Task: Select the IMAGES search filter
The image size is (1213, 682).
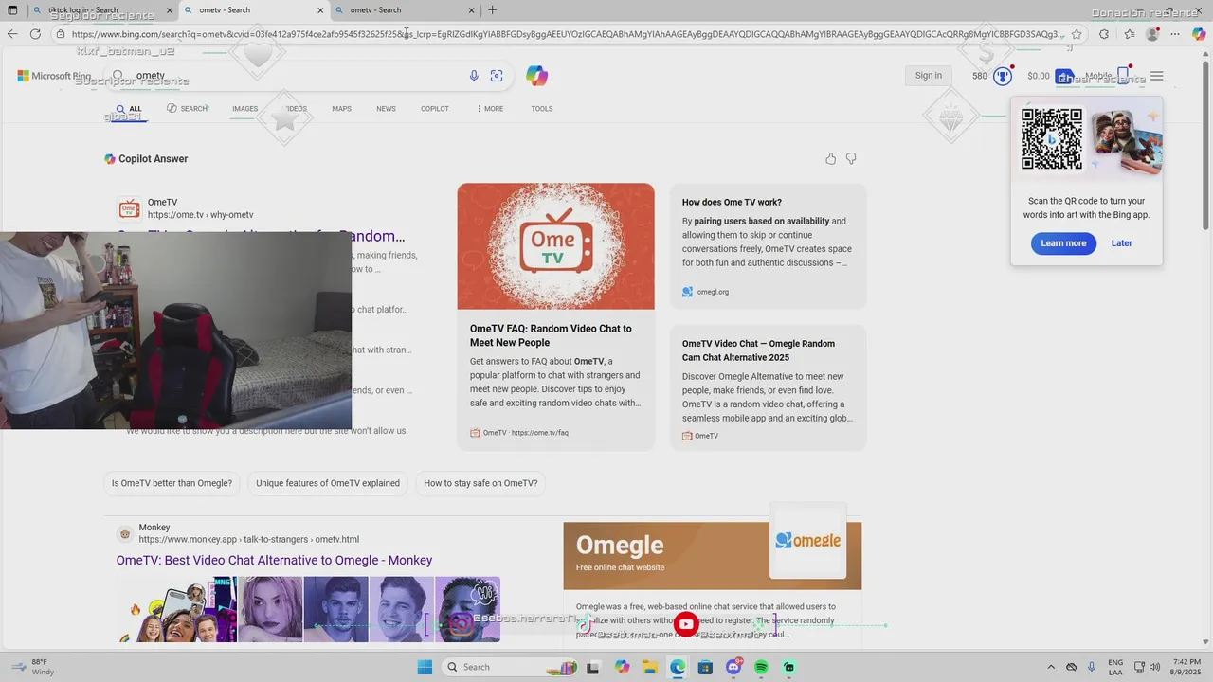Action: [x=244, y=109]
